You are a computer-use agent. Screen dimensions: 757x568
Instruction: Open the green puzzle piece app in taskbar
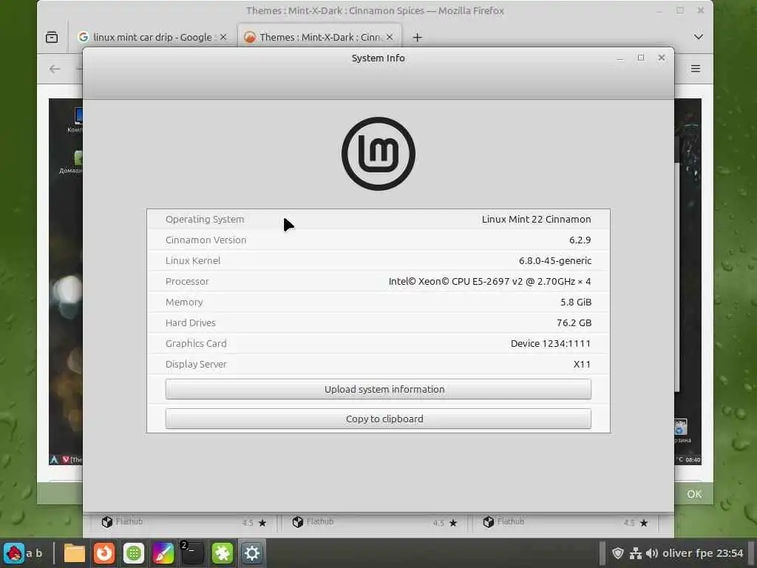pos(223,553)
